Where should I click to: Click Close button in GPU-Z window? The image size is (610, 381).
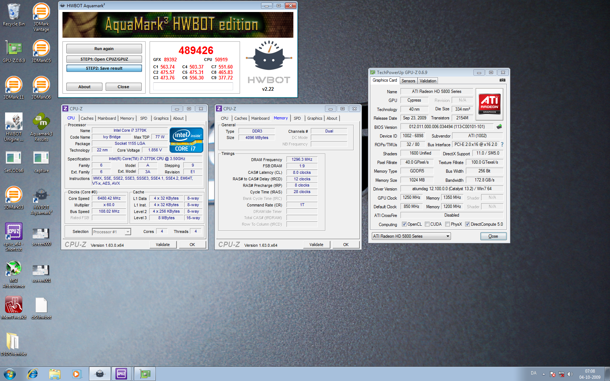pyautogui.click(x=493, y=236)
